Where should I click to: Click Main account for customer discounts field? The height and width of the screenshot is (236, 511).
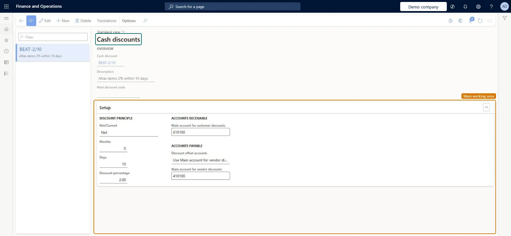200,132
